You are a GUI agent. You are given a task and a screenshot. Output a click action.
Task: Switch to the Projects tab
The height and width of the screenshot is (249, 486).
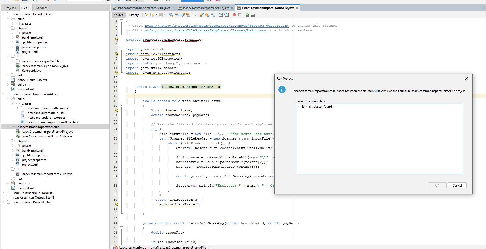pos(10,8)
